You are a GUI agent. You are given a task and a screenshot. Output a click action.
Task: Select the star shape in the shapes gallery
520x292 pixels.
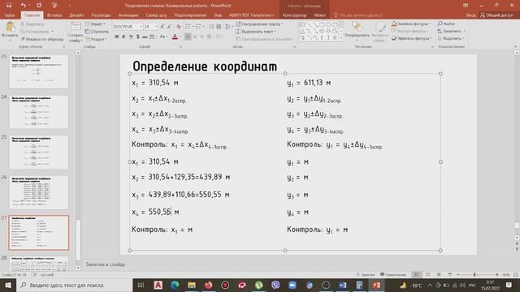tap(335, 38)
